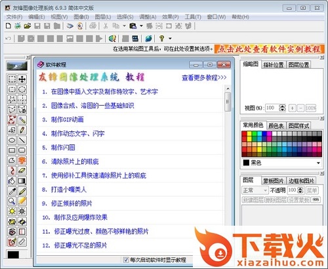Pick the bright magenta swatch in top row
328x269 pixels.
(x=269, y=133)
